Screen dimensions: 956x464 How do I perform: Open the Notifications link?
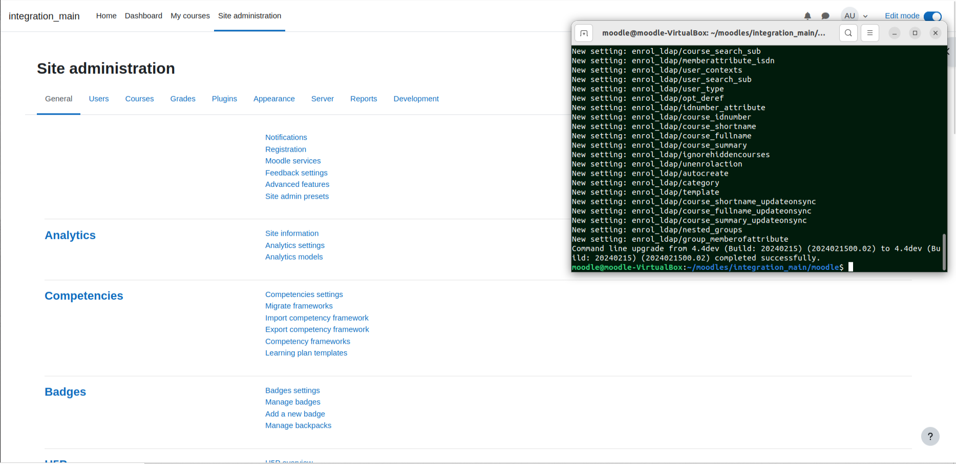click(286, 137)
